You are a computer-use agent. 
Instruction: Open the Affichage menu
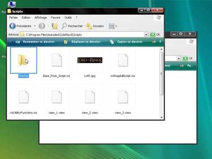click(41, 18)
